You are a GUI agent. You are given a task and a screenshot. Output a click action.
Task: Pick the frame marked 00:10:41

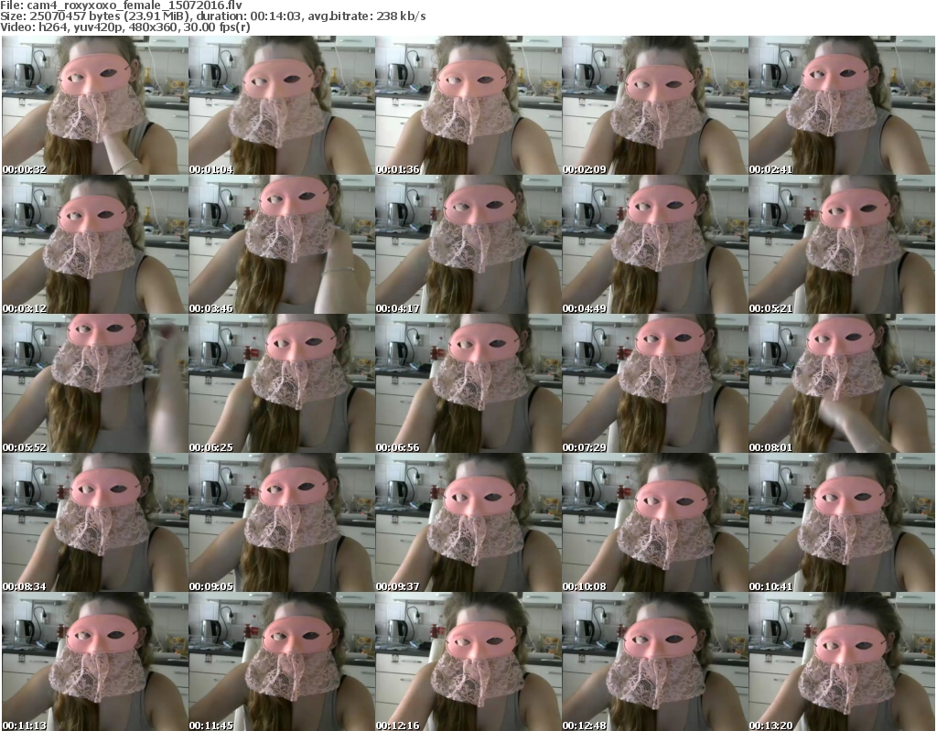(x=842, y=523)
